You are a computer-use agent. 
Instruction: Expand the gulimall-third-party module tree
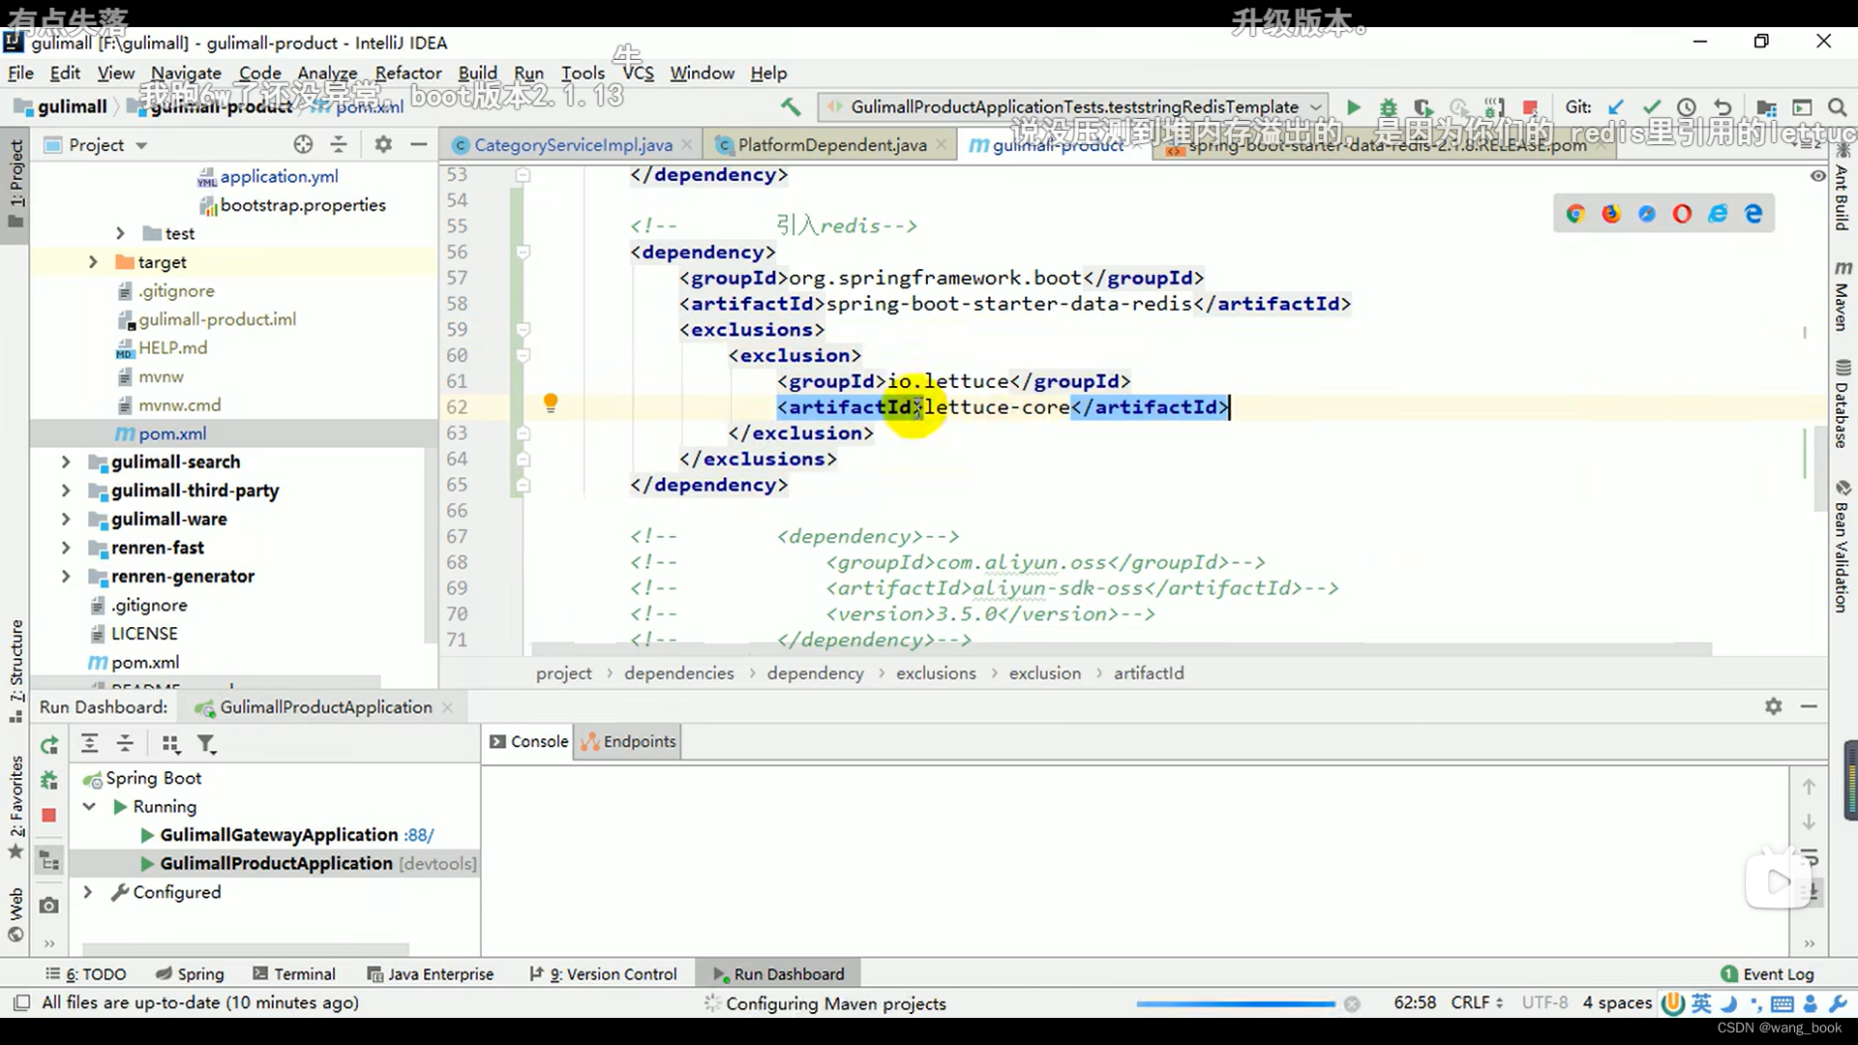(x=64, y=490)
